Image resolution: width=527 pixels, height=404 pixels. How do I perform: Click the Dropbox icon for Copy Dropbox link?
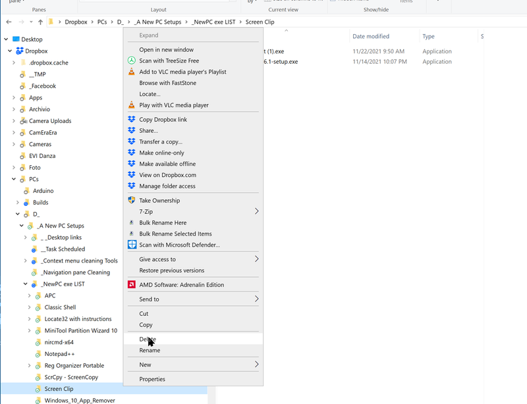click(132, 119)
